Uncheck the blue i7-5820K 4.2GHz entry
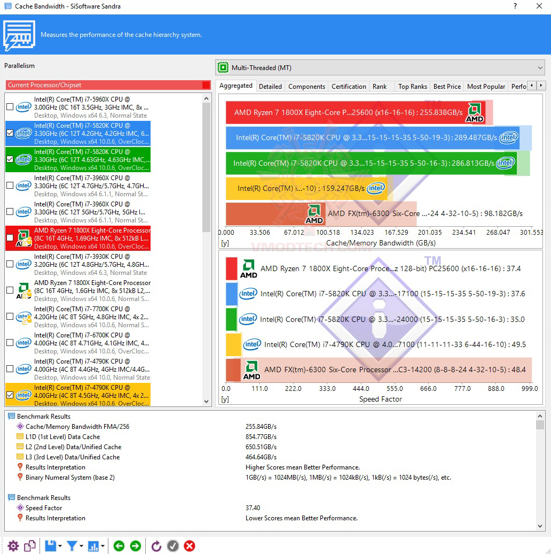The image size is (551, 554). coord(10,133)
